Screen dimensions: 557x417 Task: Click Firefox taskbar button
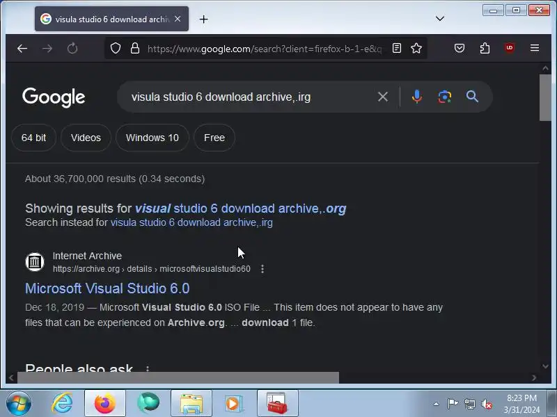pyautogui.click(x=105, y=404)
